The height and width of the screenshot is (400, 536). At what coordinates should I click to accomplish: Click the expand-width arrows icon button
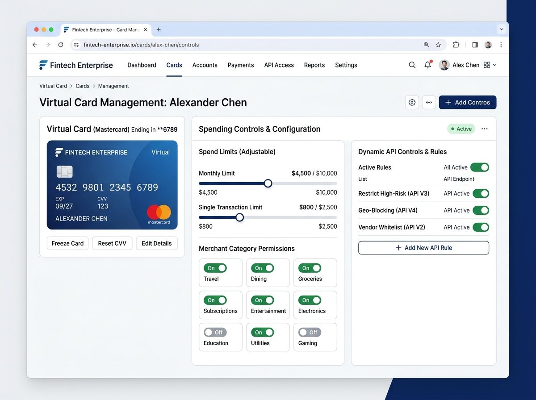[429, 102]
